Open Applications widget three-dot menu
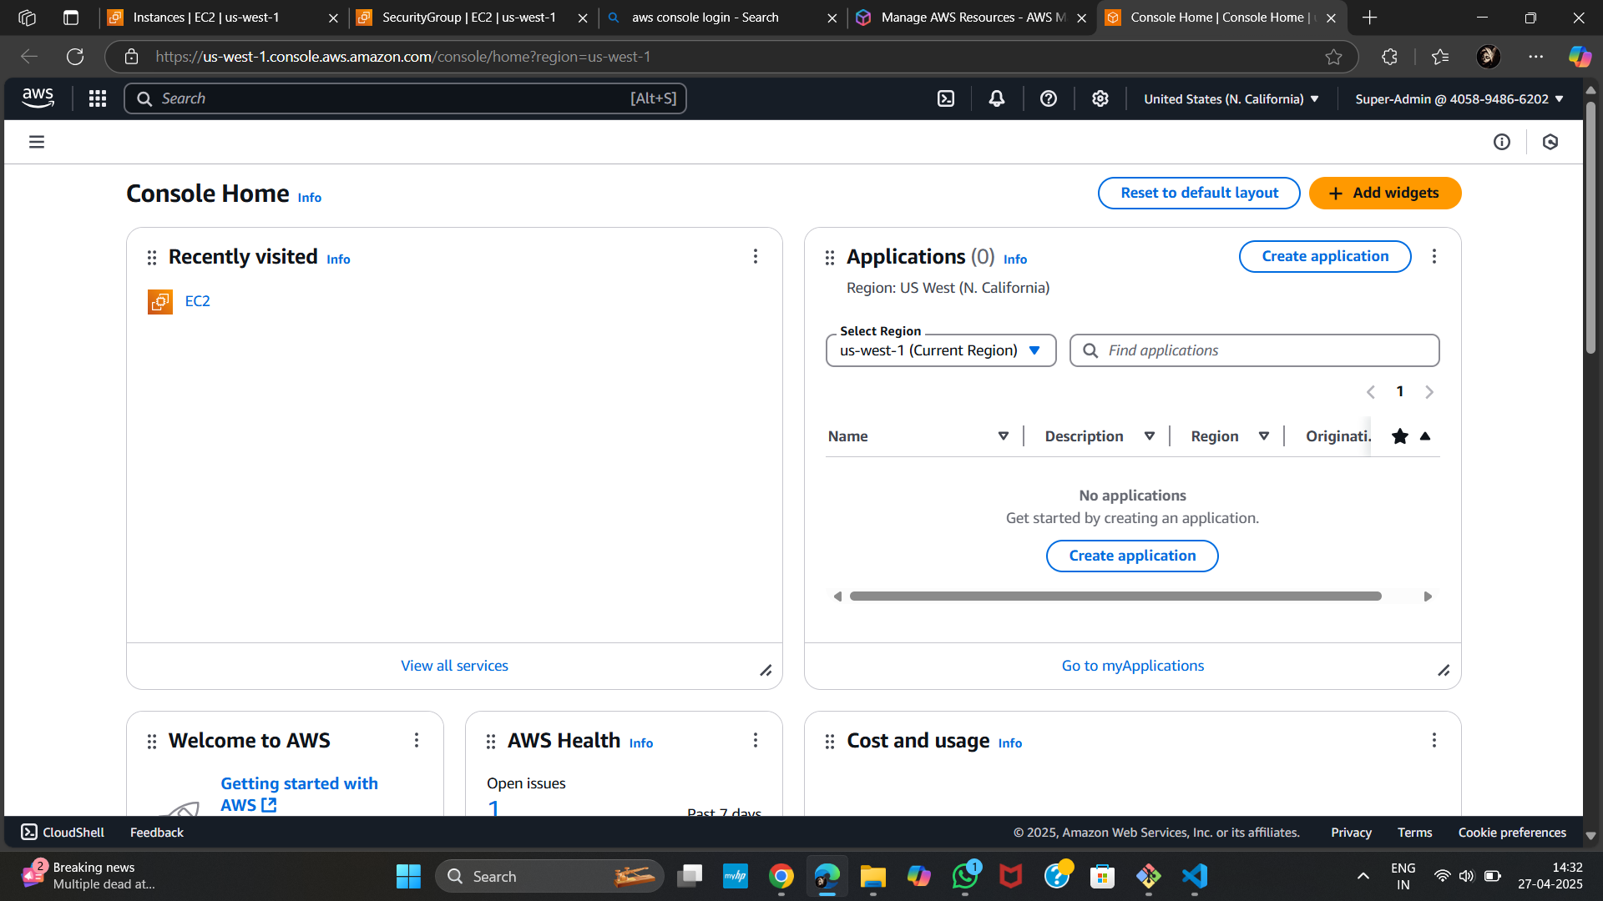Screen dimensions: 1603x901 coord(1434,256)
